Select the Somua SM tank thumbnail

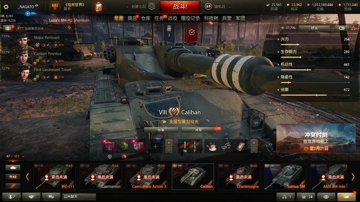pyautogui.click(x=285, y=177)
